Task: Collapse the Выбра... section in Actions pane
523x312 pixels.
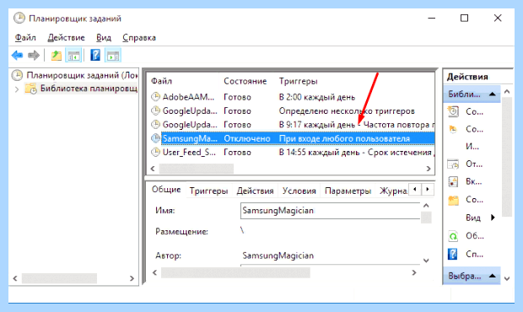Action: pos(493,276)
